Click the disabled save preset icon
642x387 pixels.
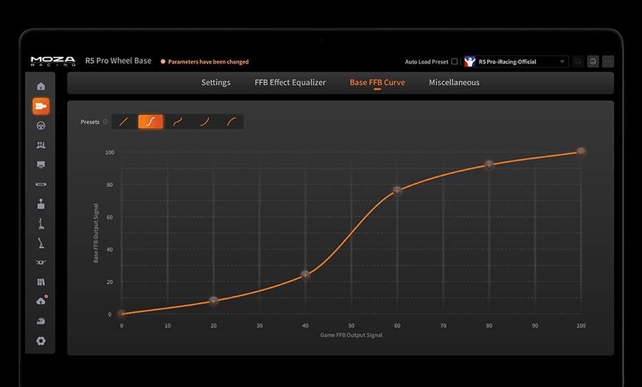point(578,61)
